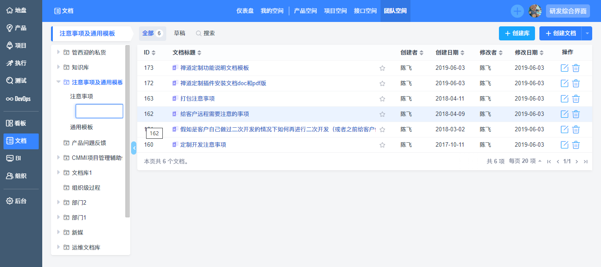Expand the 文档库1 library
The image size is (601, 267).
[58, 173]
